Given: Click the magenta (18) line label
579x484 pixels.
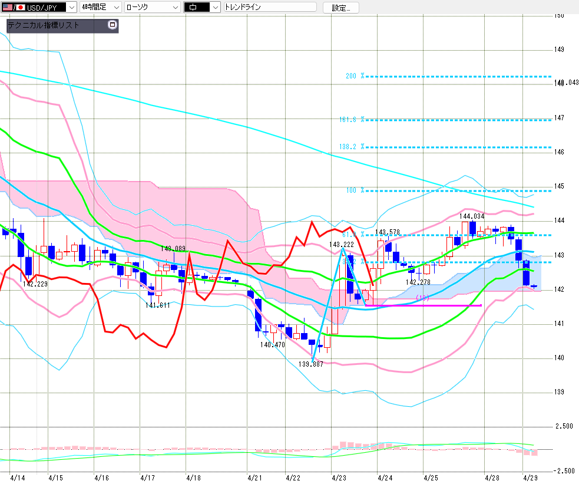Looking at the screenshot, I should point(422,298).
